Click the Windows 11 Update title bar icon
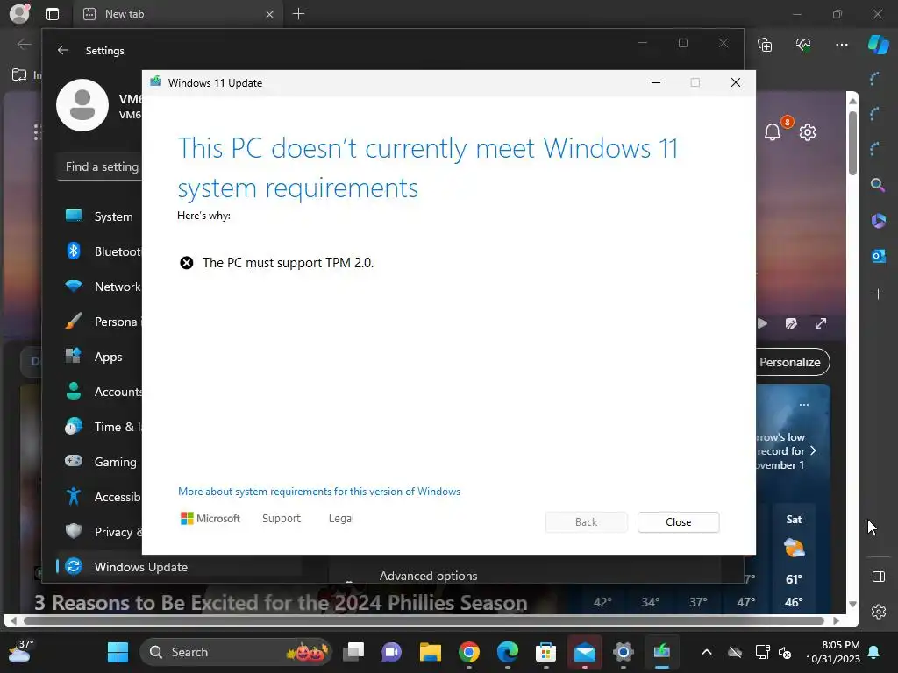 156,82
